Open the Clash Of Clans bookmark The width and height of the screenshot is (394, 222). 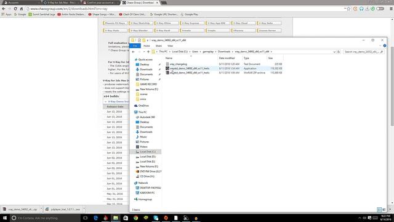tap(132, 15)
